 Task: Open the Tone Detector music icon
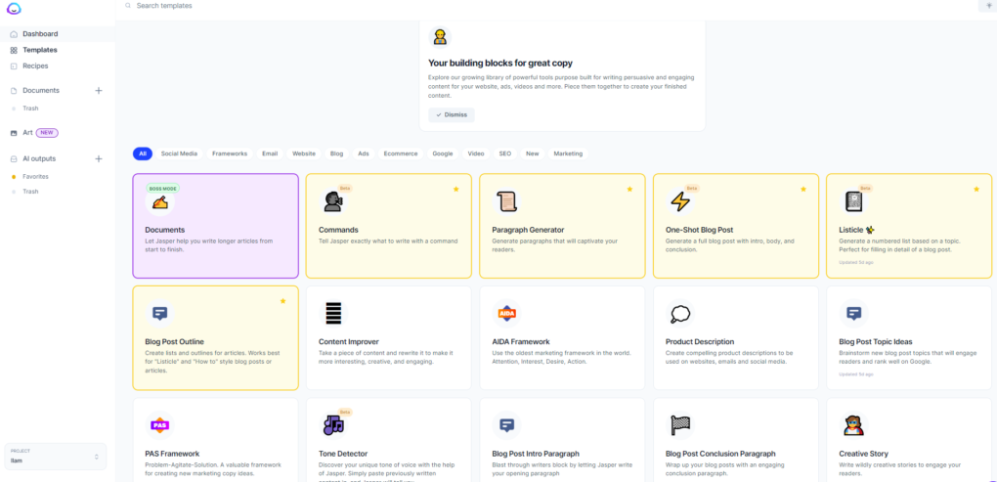click(x=333, y=425)
